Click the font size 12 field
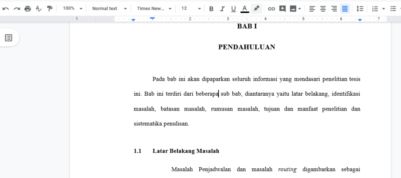This screenshot has width=401, height=178. click(188, 9)
